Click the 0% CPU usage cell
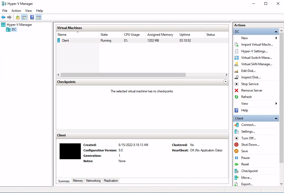284x193 pixels. 126,41
